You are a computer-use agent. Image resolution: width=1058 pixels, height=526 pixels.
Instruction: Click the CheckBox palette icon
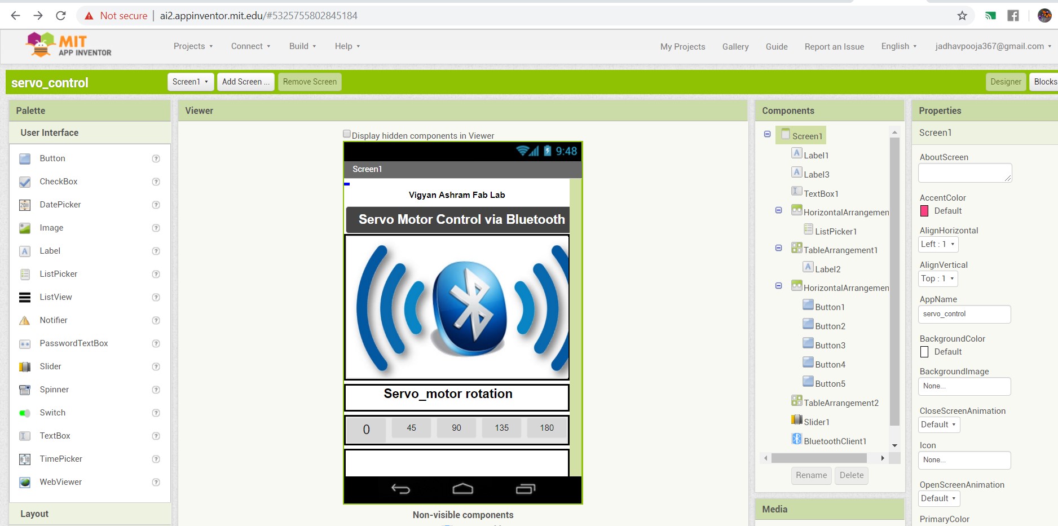point(25,182)
